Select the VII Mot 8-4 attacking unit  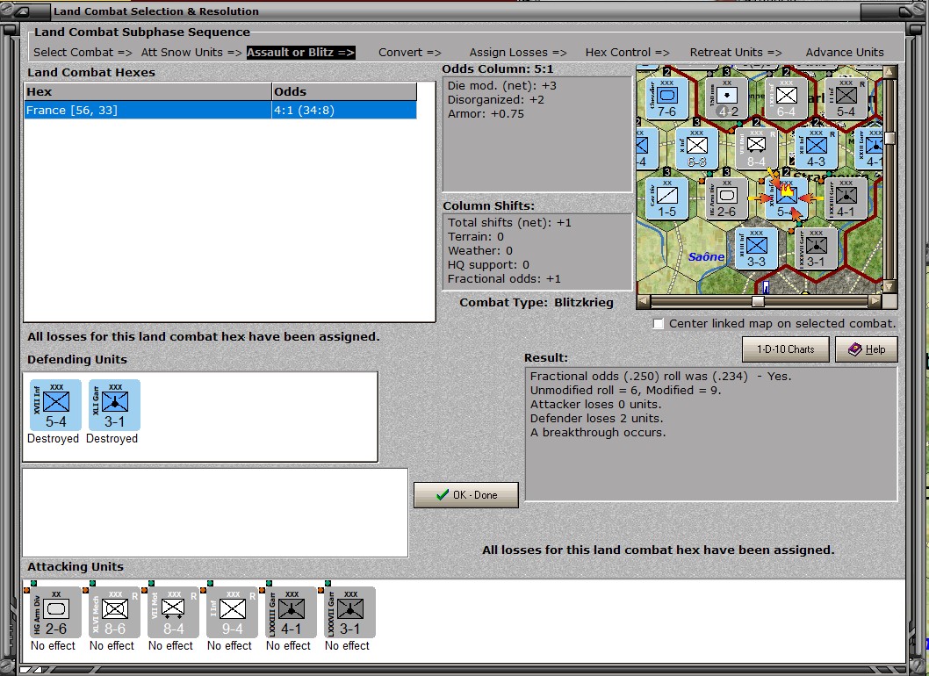(173, 612)
